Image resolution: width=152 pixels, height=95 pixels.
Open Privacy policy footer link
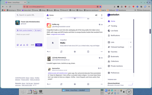click(x=25, y=80)
